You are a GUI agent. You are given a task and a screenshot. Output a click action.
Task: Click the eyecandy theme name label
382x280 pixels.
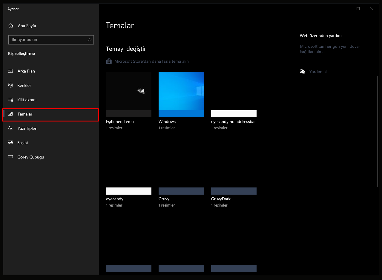(x=115, y=199)
